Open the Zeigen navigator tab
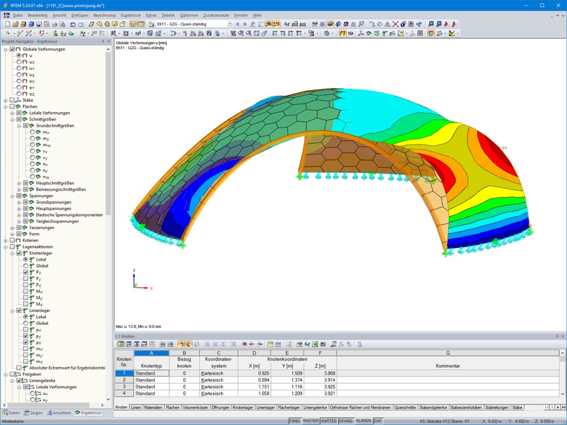 click(34, 413)
